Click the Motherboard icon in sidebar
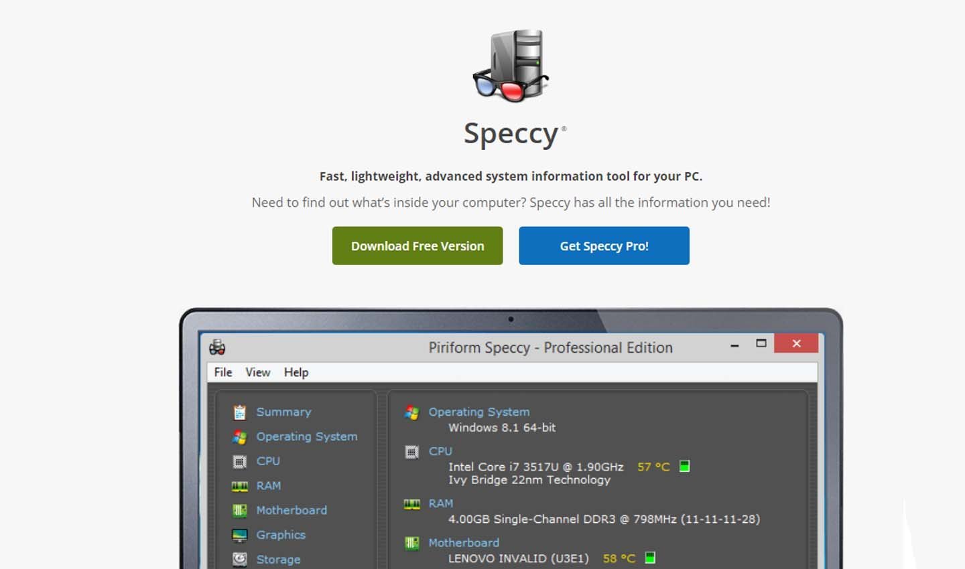The height and width of the screenshot is (569, 965). [239, 511]
